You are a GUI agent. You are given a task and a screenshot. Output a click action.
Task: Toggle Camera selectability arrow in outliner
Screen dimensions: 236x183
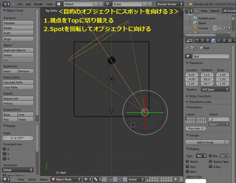(224, 28)
